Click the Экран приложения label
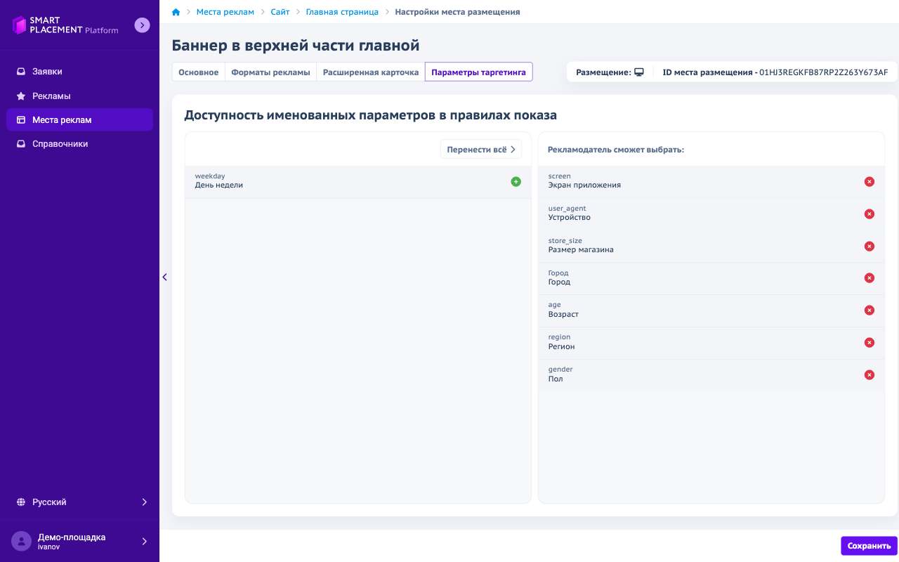The image size is (899, 562). (x=584, y=185)
